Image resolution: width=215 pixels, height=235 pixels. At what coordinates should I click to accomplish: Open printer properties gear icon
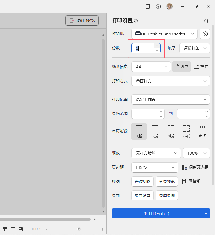pyautogui.click(x=205, y=34)
